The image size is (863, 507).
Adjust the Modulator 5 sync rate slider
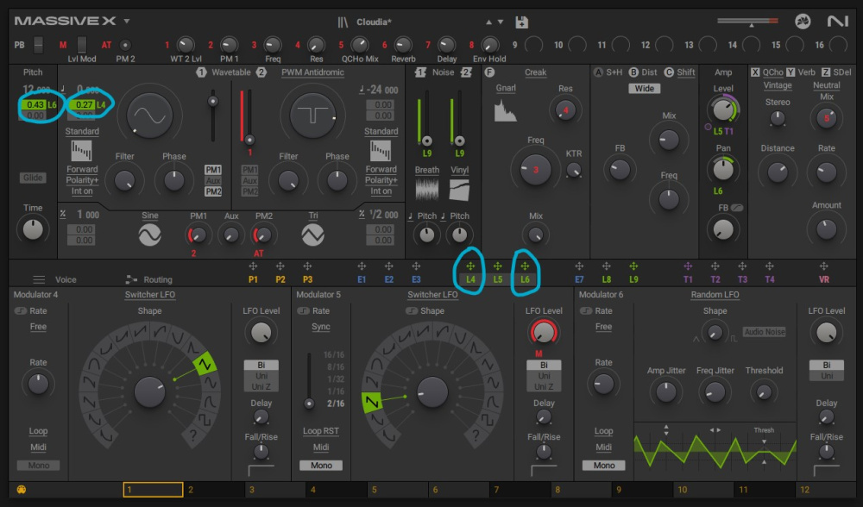309,379
